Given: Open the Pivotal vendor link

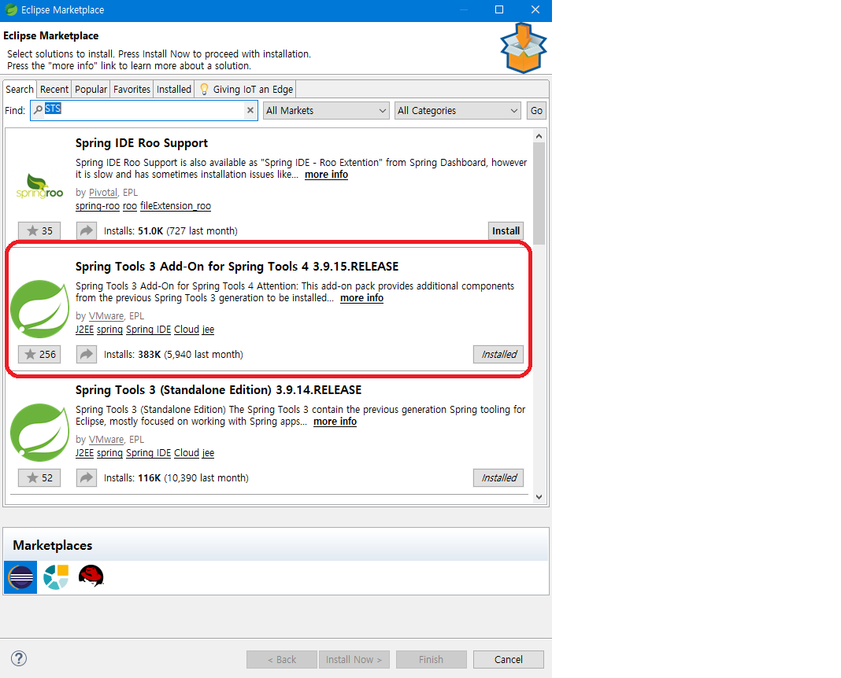Looking at the screenshot, I should point(103,192).
